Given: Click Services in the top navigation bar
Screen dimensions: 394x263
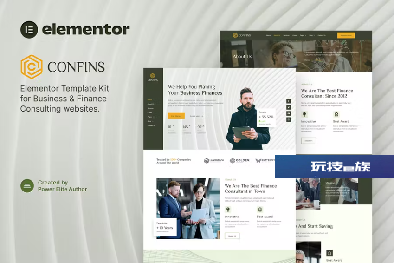Looking at the screenshot, I should [286, 35].
